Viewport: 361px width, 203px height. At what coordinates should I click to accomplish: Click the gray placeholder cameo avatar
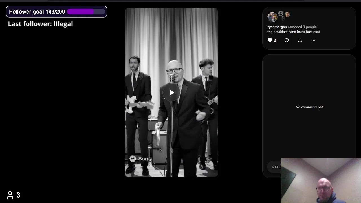point(281,13)
